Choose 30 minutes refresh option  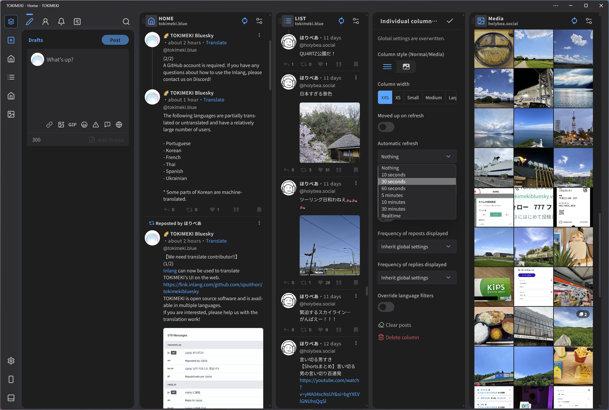point(417,209)
